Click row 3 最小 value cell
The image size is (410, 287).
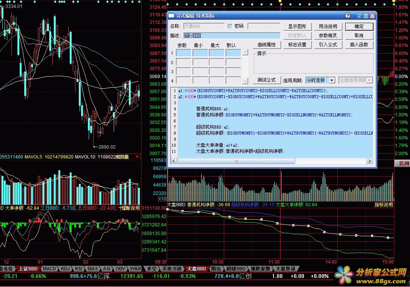tap(200, 71)
